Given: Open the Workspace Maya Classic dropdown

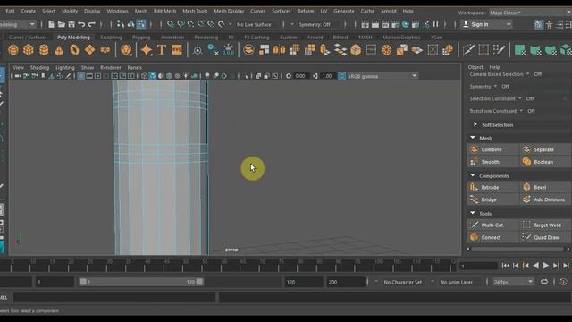Looking at the screenshot, I should [530, 13].
